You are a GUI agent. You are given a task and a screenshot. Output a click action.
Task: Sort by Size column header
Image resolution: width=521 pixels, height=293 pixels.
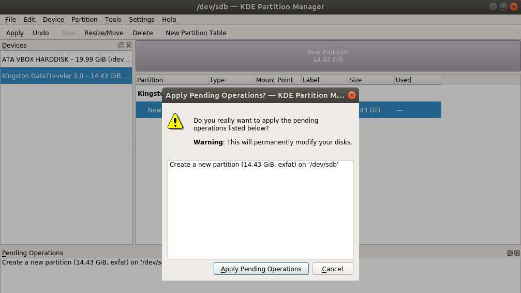click(371, 80)
